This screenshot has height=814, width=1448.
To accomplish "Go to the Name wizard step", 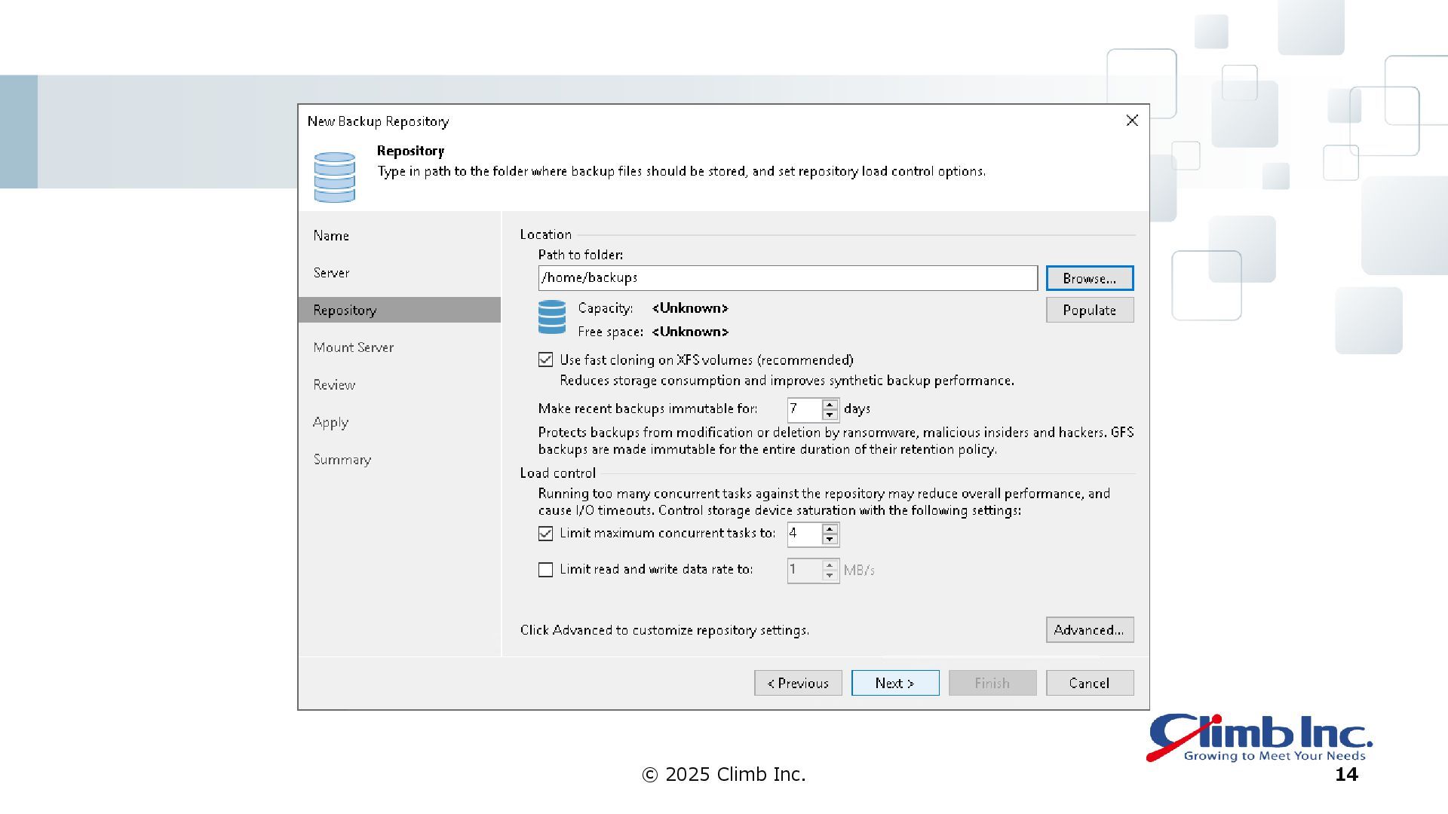I will tap(331, 236).
